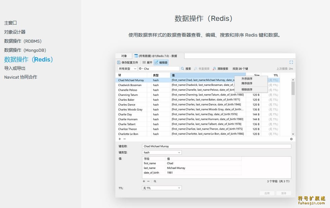Click the 清除搜索 clear search icon
Viewport: 330px width, 208px height.
pos(214,69)
